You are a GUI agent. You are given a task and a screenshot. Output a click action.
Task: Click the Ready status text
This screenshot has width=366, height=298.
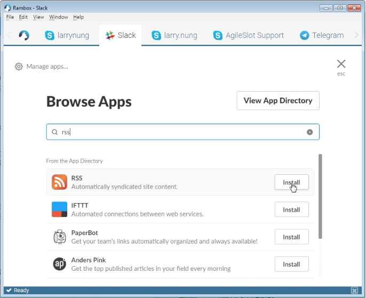pyautogui.click(x=21, y=291)
